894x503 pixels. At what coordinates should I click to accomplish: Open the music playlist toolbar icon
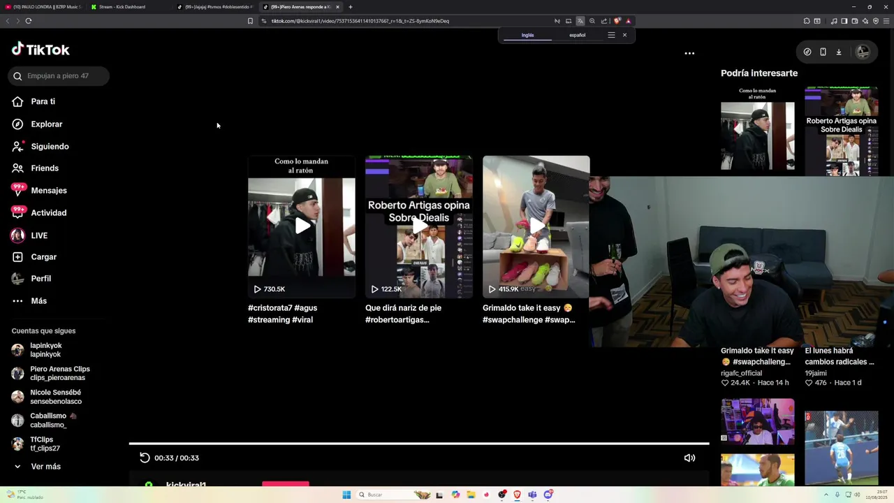click(x=834, y=21)
